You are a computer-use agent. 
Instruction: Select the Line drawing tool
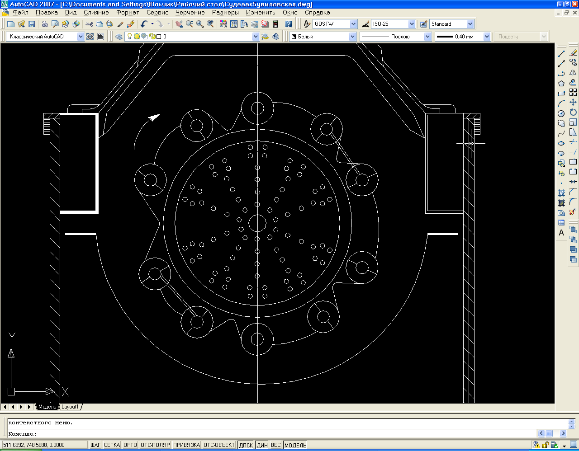[x=561, y=54]
